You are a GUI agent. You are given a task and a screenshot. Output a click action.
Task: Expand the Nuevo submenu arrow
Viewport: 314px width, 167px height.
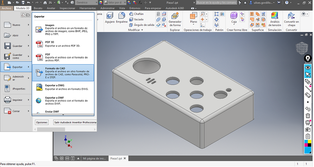click(29, 25)
